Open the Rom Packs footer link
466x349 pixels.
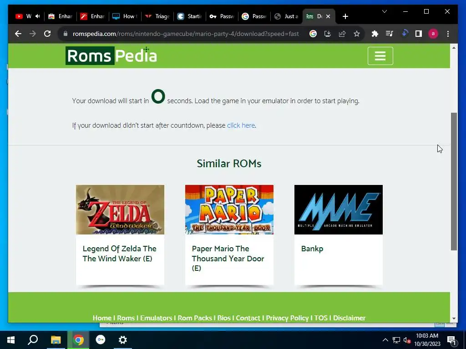tap(195, 318)
